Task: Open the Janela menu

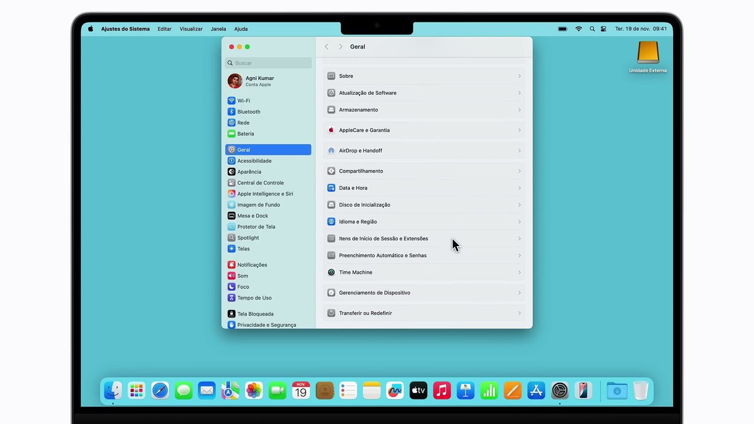Action: coord(219,29)
